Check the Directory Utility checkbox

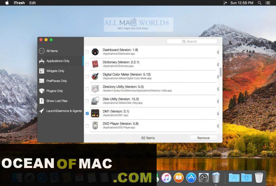pyautogui.click(x=87, y=89)
